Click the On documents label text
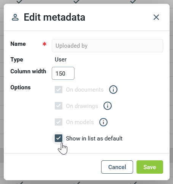This screenshot has width=173, height=184. pyautogui.click(x=85, y=90)
